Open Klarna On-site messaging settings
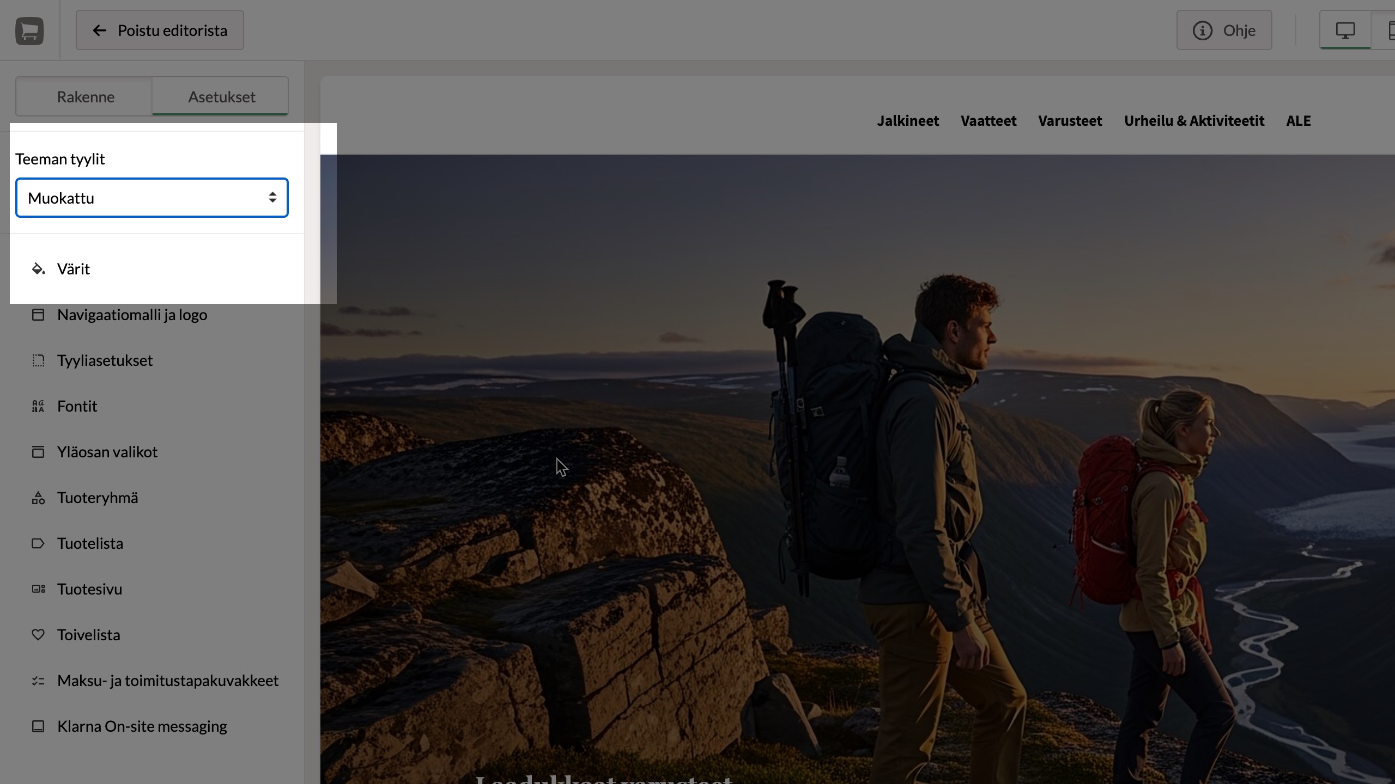 click(142, 726)
